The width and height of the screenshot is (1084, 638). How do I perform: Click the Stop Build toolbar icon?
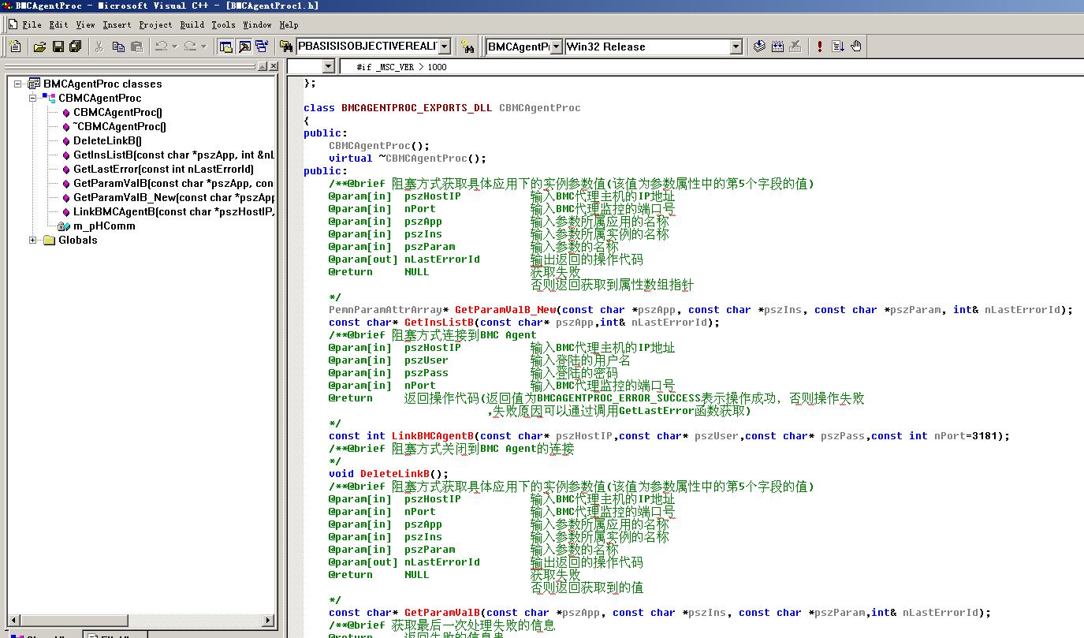795,47
